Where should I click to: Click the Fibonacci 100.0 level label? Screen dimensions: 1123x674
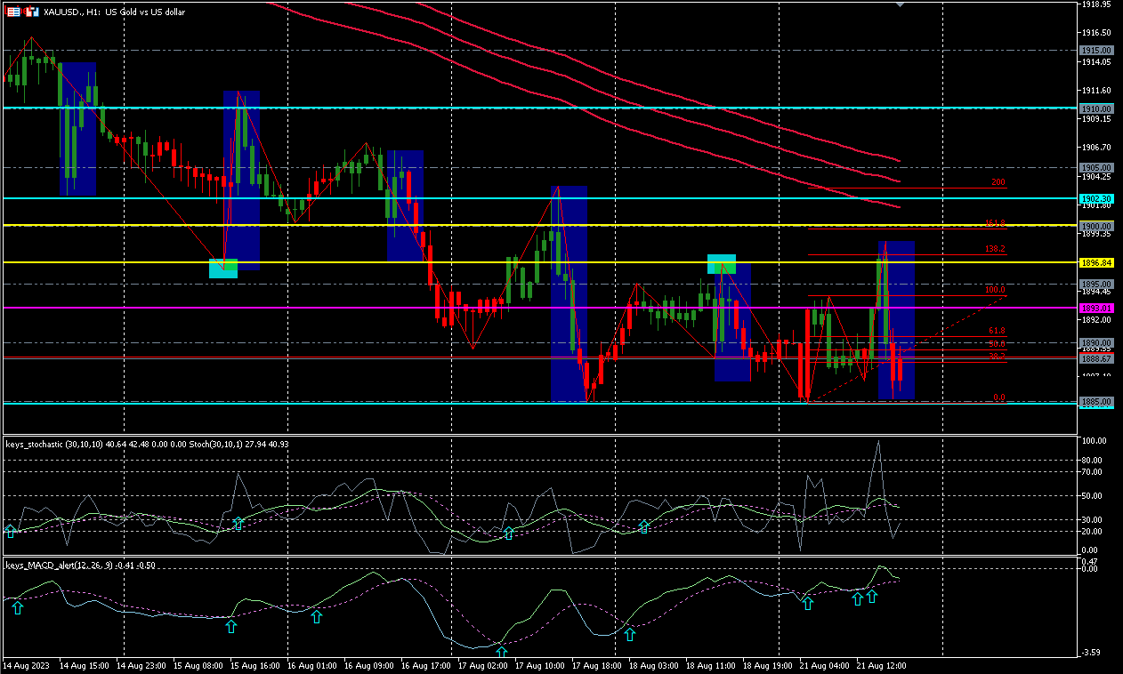coord(995,291)
